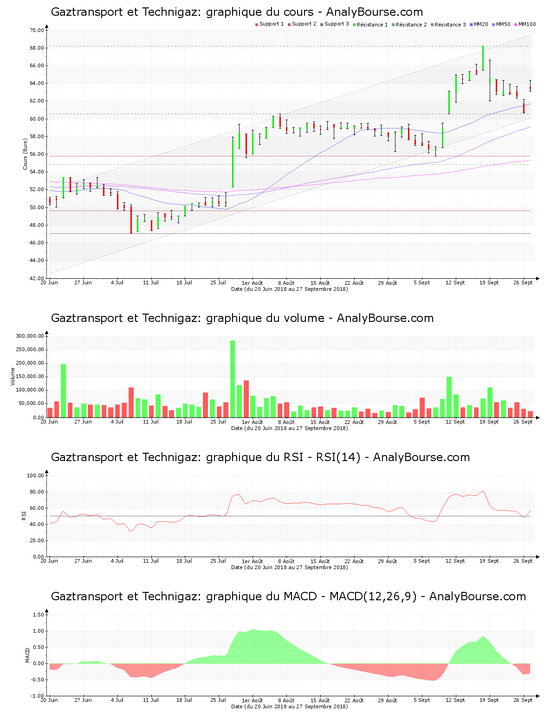Click the 'MACD' vertical axis label
This screenshot has width=557, height=719.
point(27,655)
